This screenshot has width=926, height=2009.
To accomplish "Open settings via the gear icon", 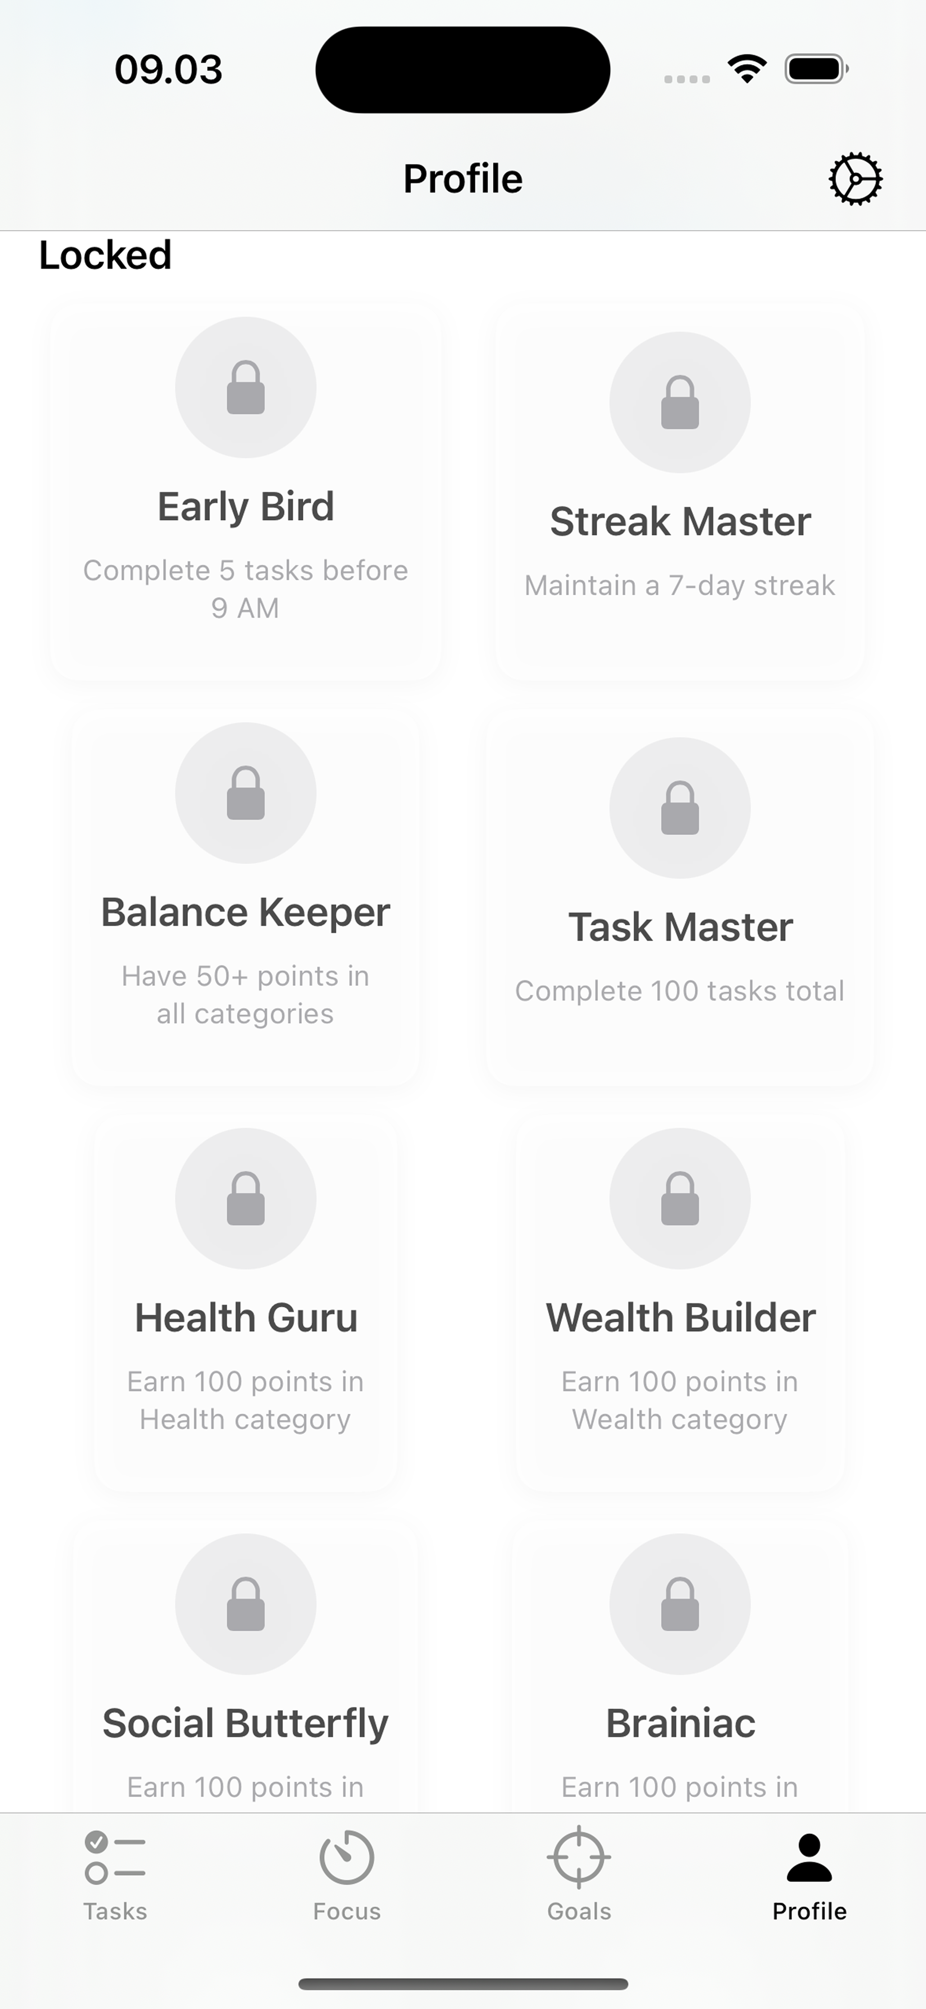I will click(855, 179).
